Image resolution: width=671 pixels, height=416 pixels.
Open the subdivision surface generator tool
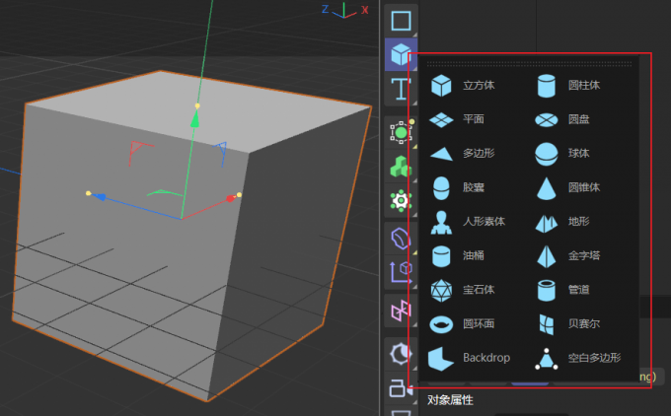[401, 132]
